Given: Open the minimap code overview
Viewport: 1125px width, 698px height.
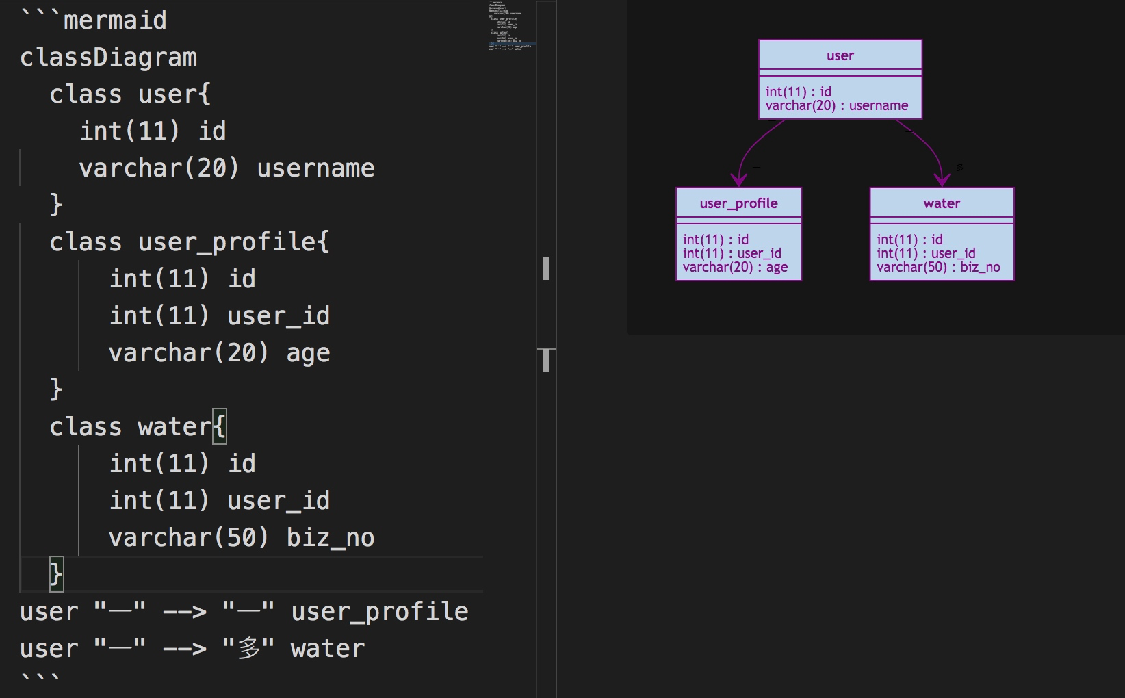Looking at the screenshot, I should 512,26.
